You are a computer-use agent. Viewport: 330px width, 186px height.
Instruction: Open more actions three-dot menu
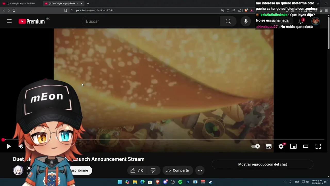pyautogui.click(x=200, y=170)
